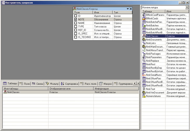
Task: Open the Номенклатура dropdown list
Action: click(187, 7)
